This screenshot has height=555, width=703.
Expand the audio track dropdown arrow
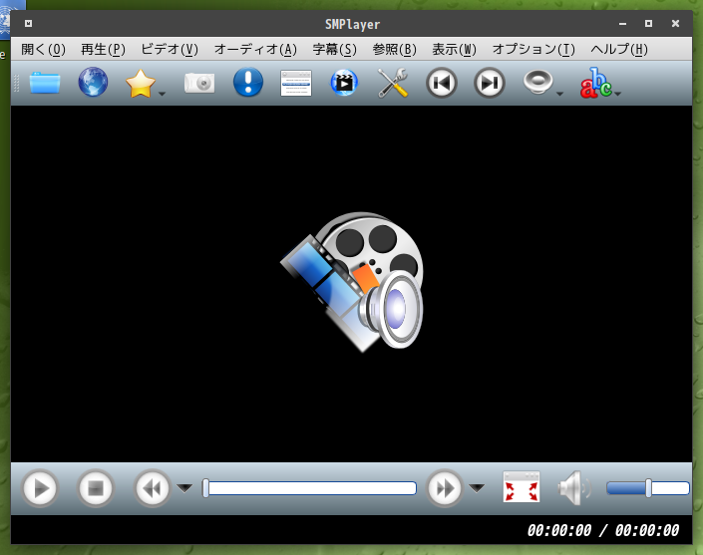pyautogui.click(x=559, y=94)
